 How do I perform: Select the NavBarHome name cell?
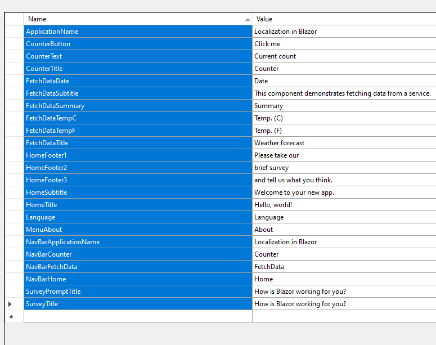(x=138, y=279)
